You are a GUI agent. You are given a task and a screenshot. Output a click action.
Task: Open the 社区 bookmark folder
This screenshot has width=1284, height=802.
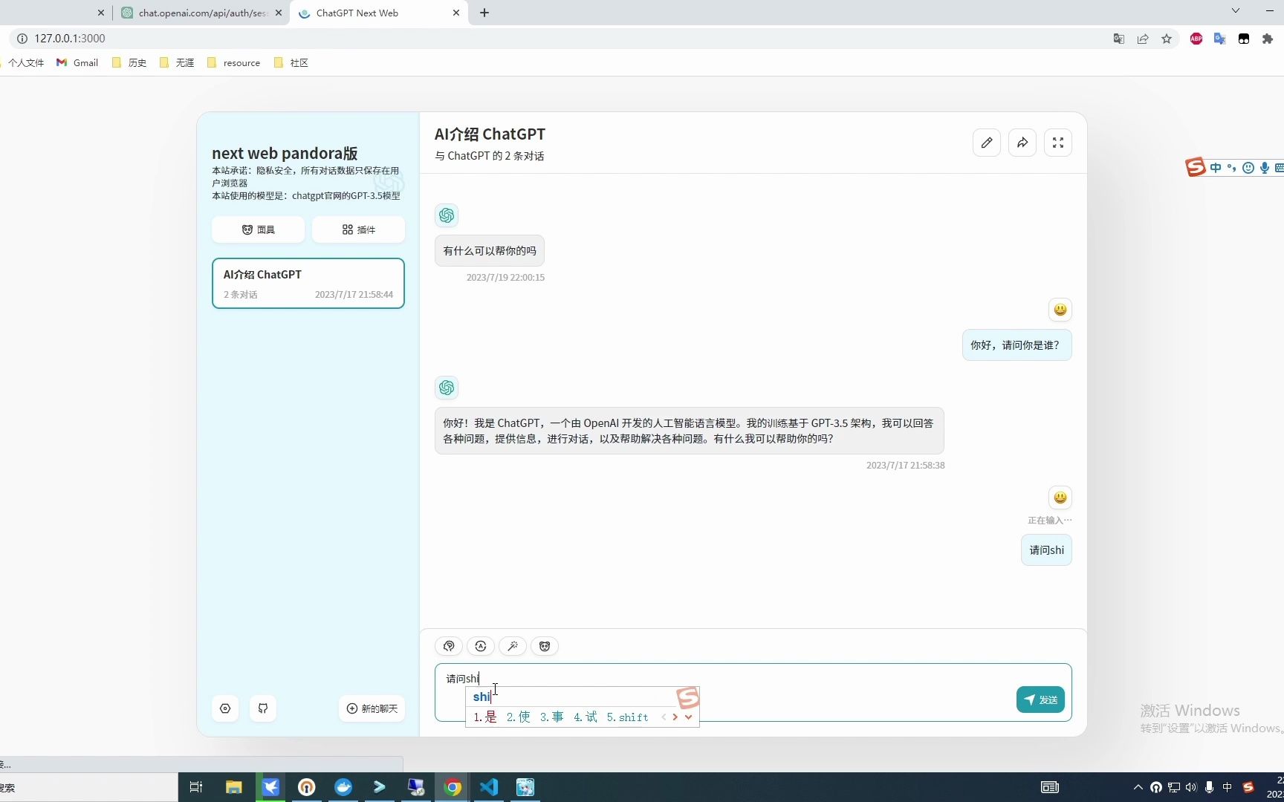[x=291, y=63]
